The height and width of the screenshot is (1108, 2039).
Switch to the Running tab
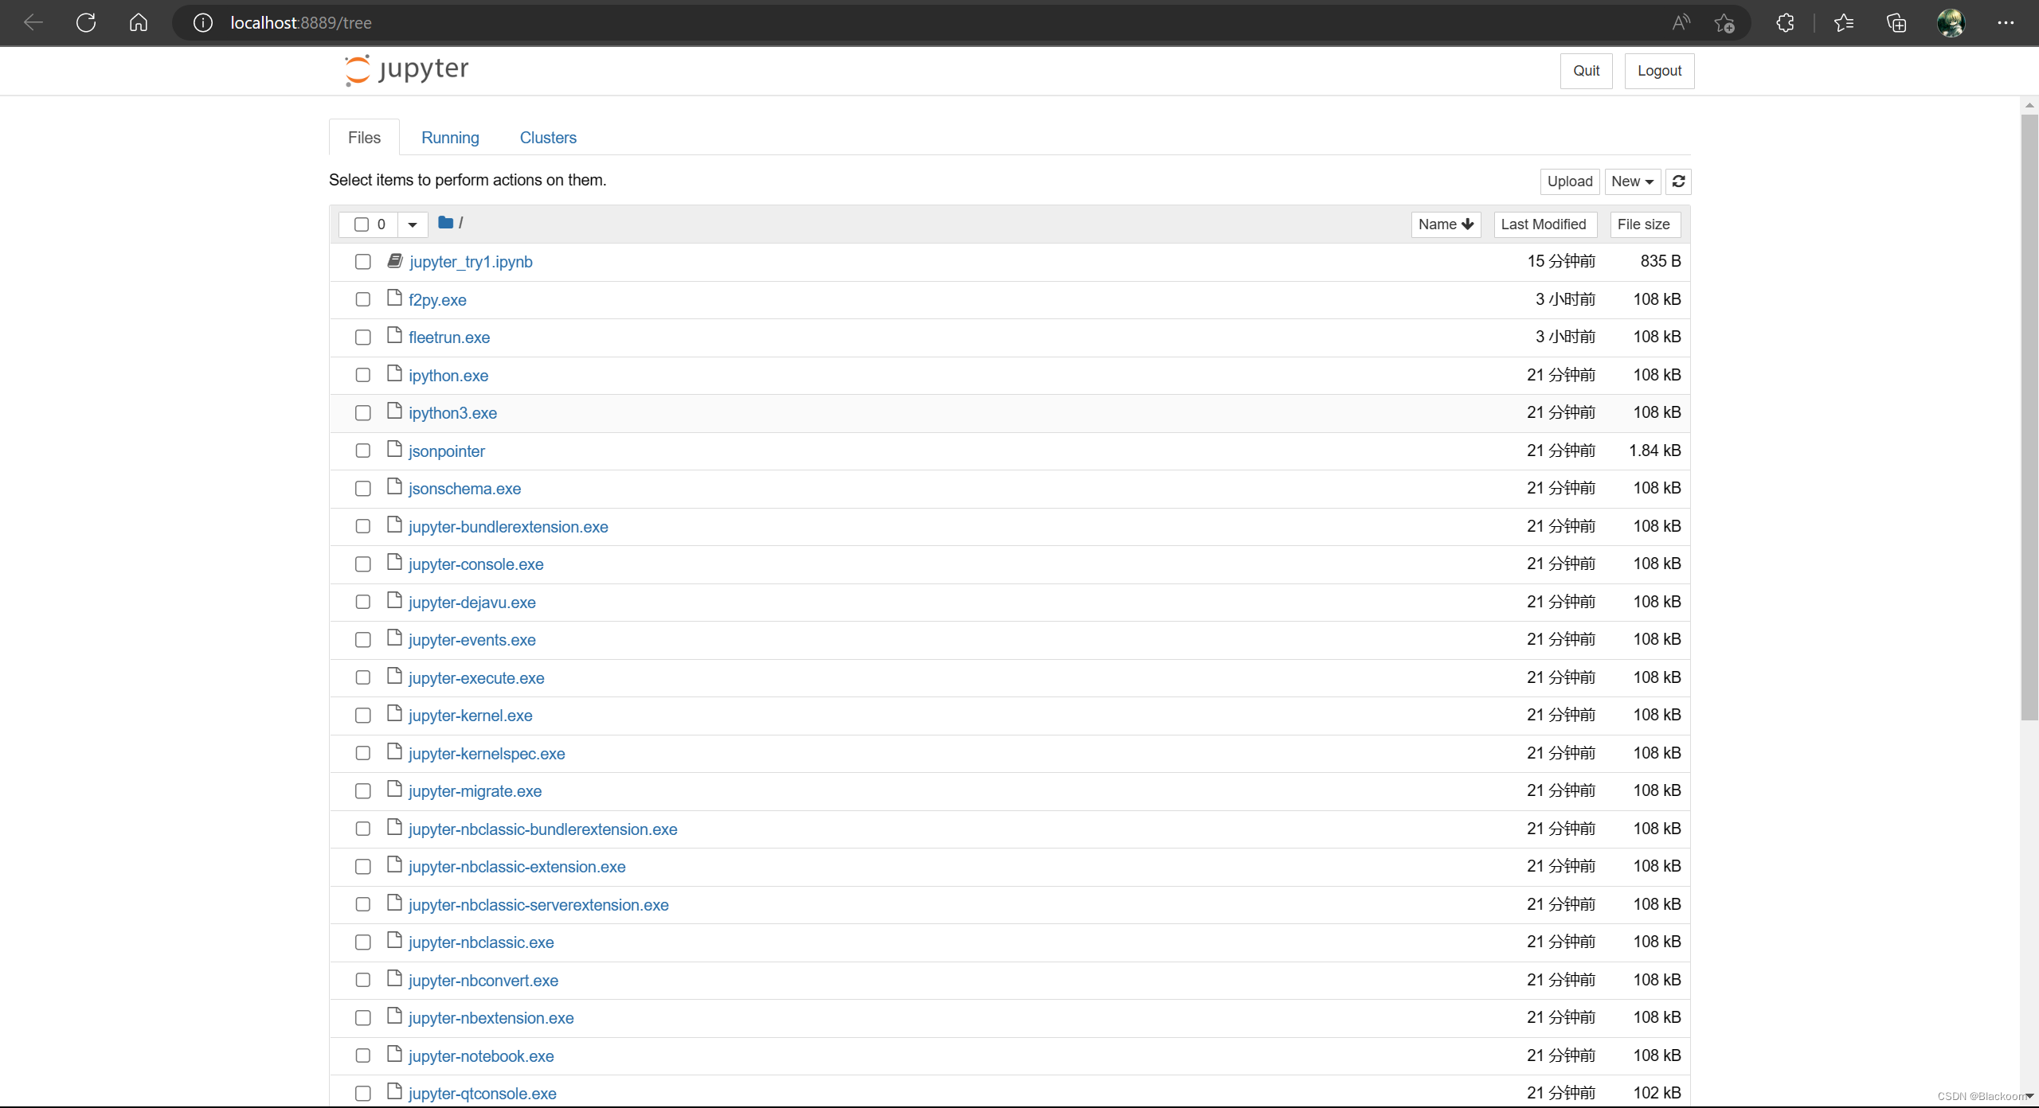pos(450,138)
